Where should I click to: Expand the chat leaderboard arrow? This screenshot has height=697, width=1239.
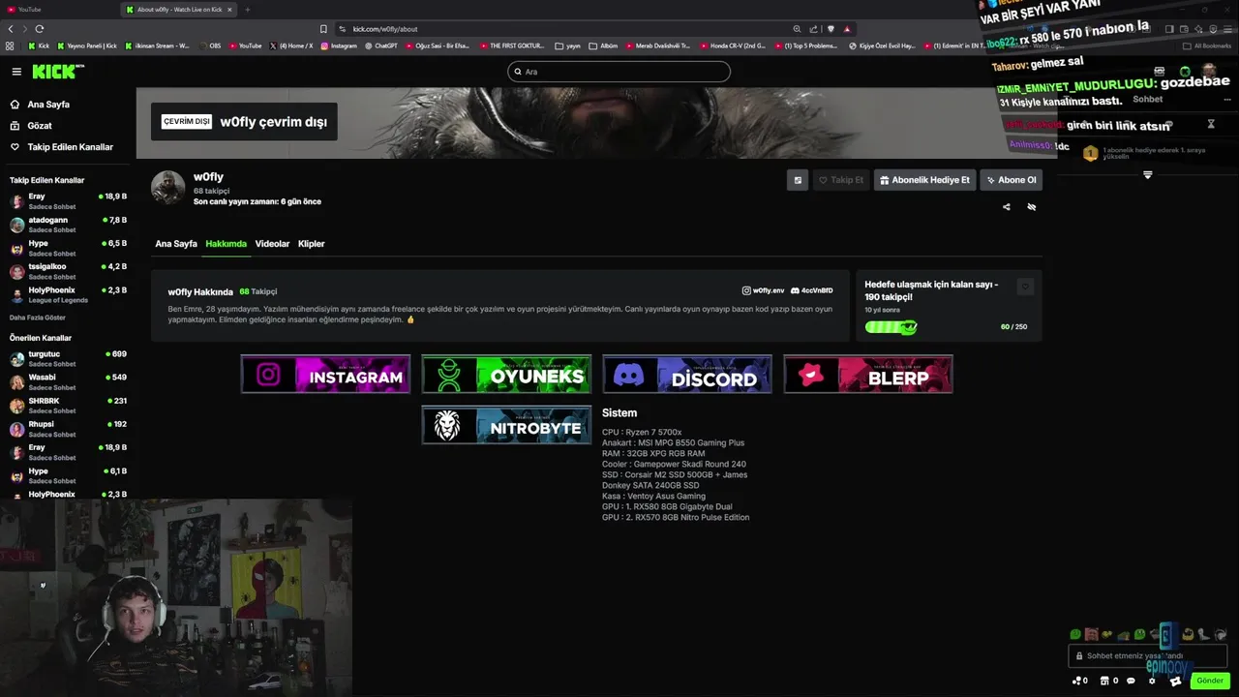1148,175
